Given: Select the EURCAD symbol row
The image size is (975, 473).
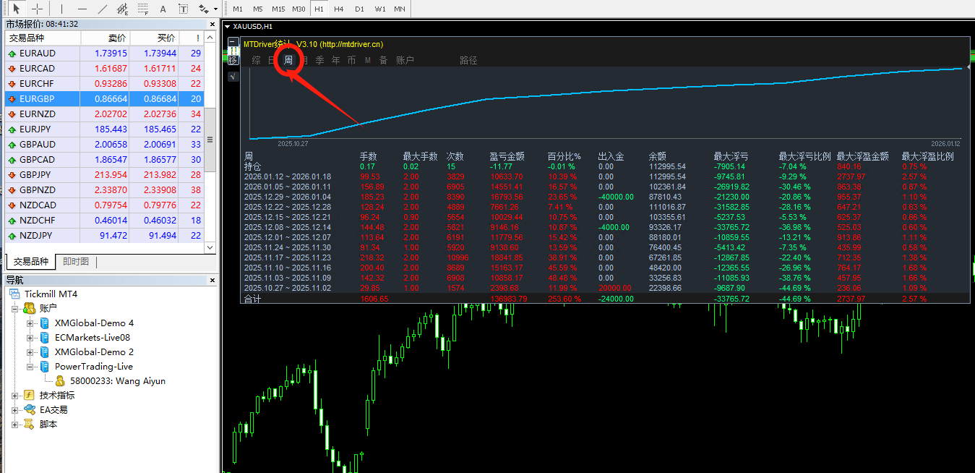Looking at the screenshot, I should click(104, 69).
